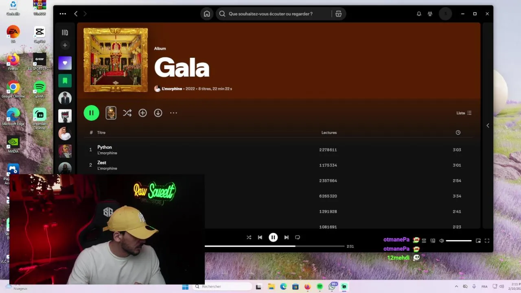Viewport: 521px width, 293px height.
Task: Click the album preview thumbnail beside the pause button
Action: [111, 113]
